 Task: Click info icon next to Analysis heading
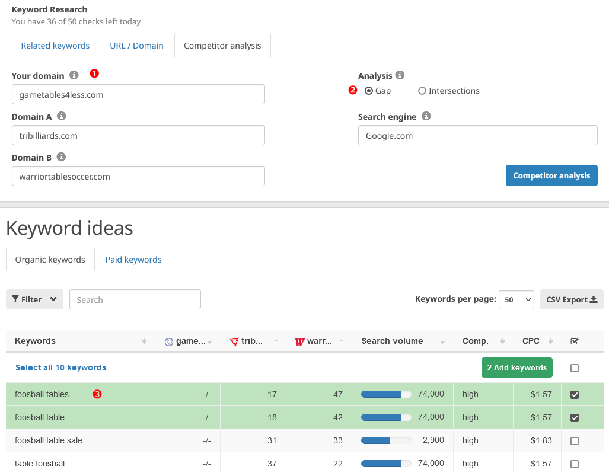(400, 75)
